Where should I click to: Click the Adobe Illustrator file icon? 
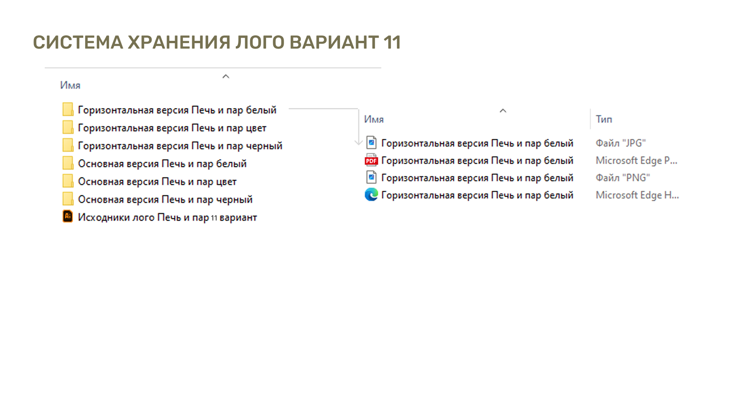(68, 216)
